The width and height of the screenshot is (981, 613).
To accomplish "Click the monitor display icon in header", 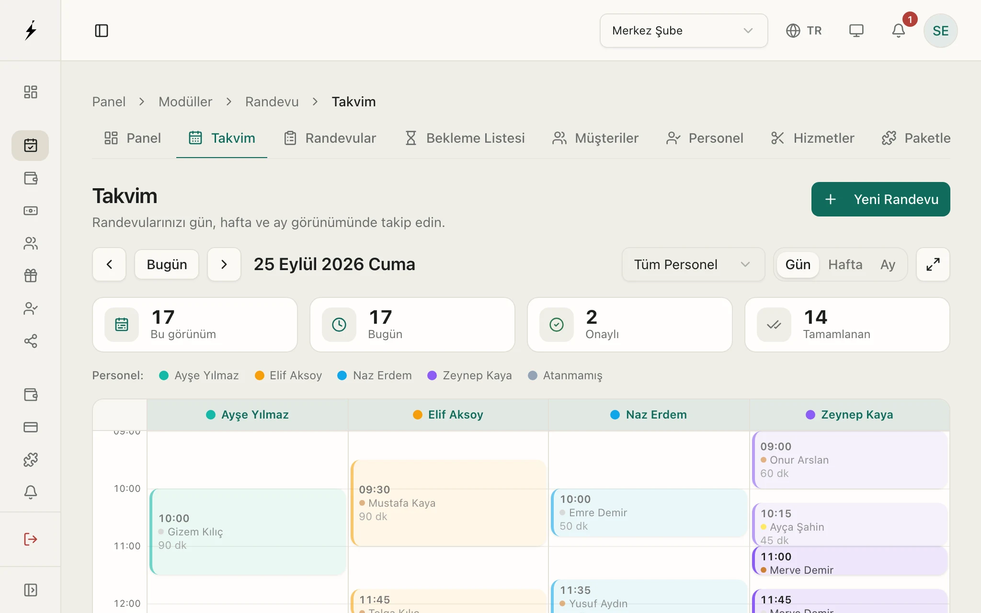I will click(x=856, y=31).
